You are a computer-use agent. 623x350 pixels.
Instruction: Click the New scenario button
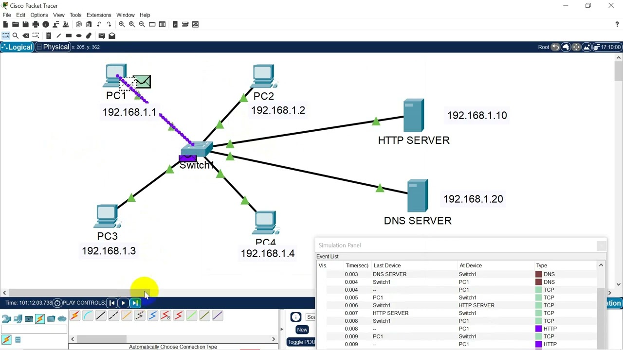(302, 330)
